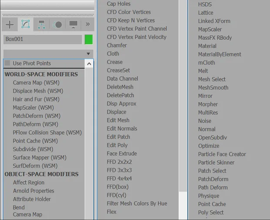Apply the HSDS modifier

coord(205,4)
